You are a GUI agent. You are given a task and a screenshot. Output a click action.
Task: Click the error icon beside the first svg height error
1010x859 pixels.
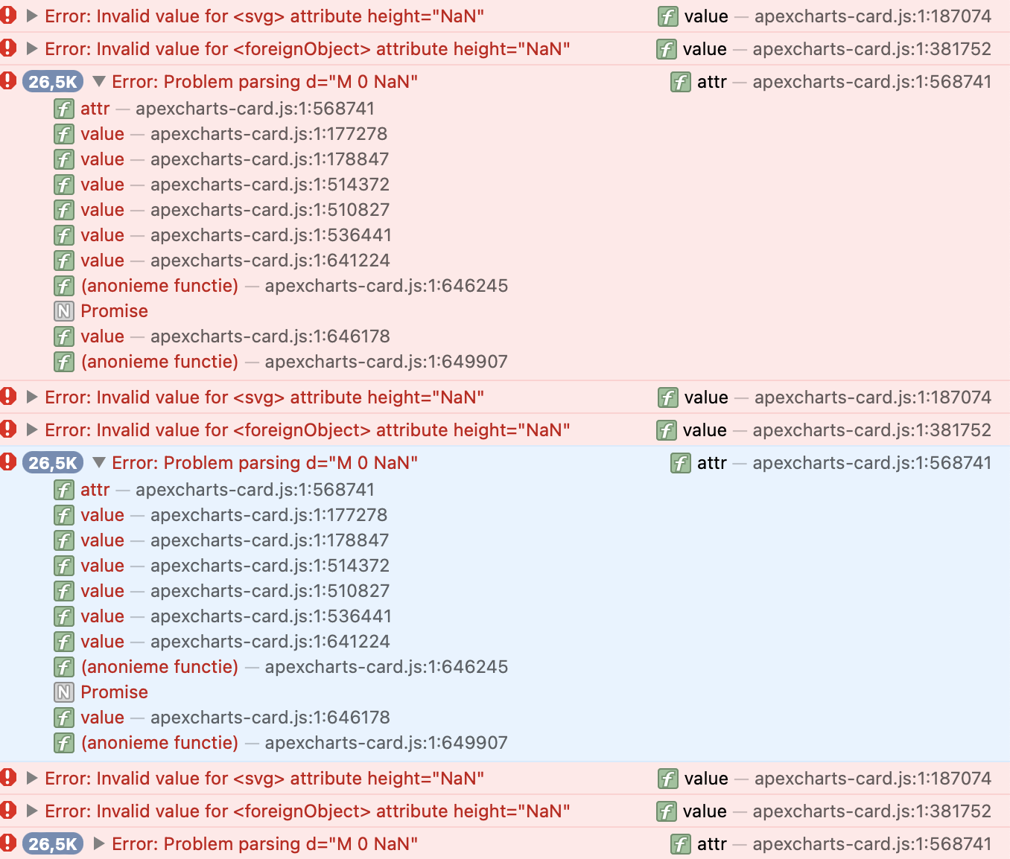[x=8, y=16]
